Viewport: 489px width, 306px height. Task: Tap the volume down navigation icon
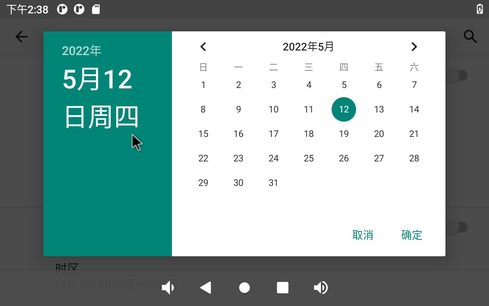pyautogui.click(x=168, y=288)
